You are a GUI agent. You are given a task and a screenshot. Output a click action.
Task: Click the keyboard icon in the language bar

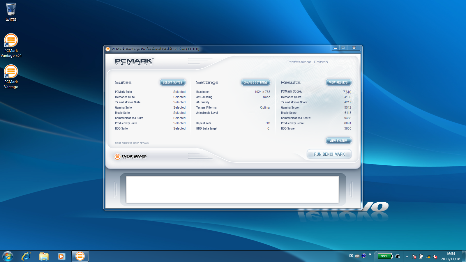(357, 256)
